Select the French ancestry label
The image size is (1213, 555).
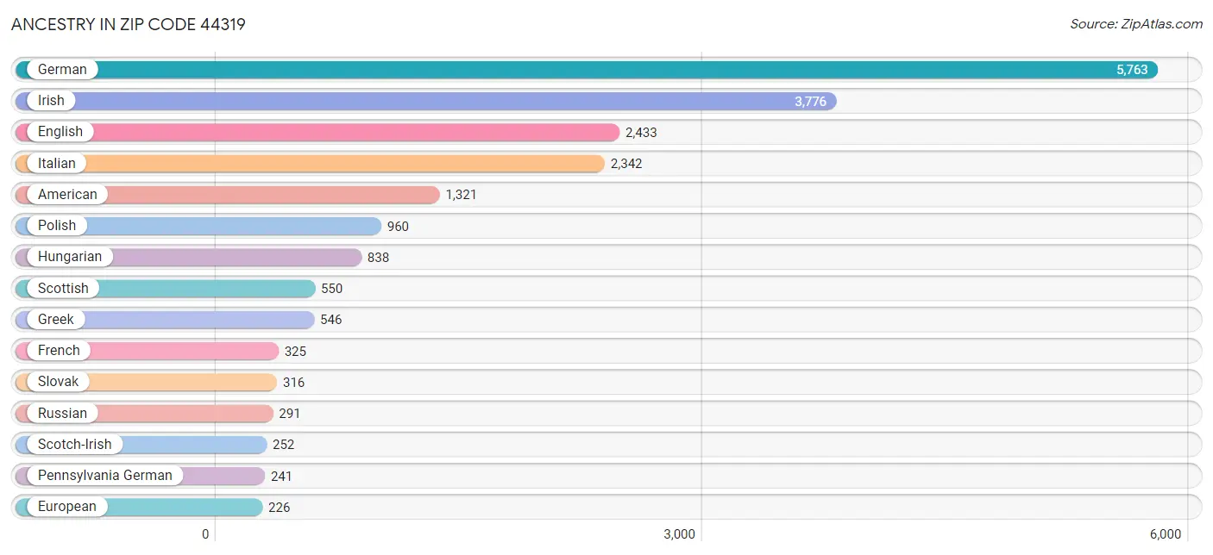59,351
